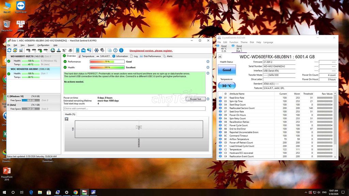Viewport: 349px width, 196px height.
Task: Open the Information tab in Sentinel
Action: click(120, 56)
